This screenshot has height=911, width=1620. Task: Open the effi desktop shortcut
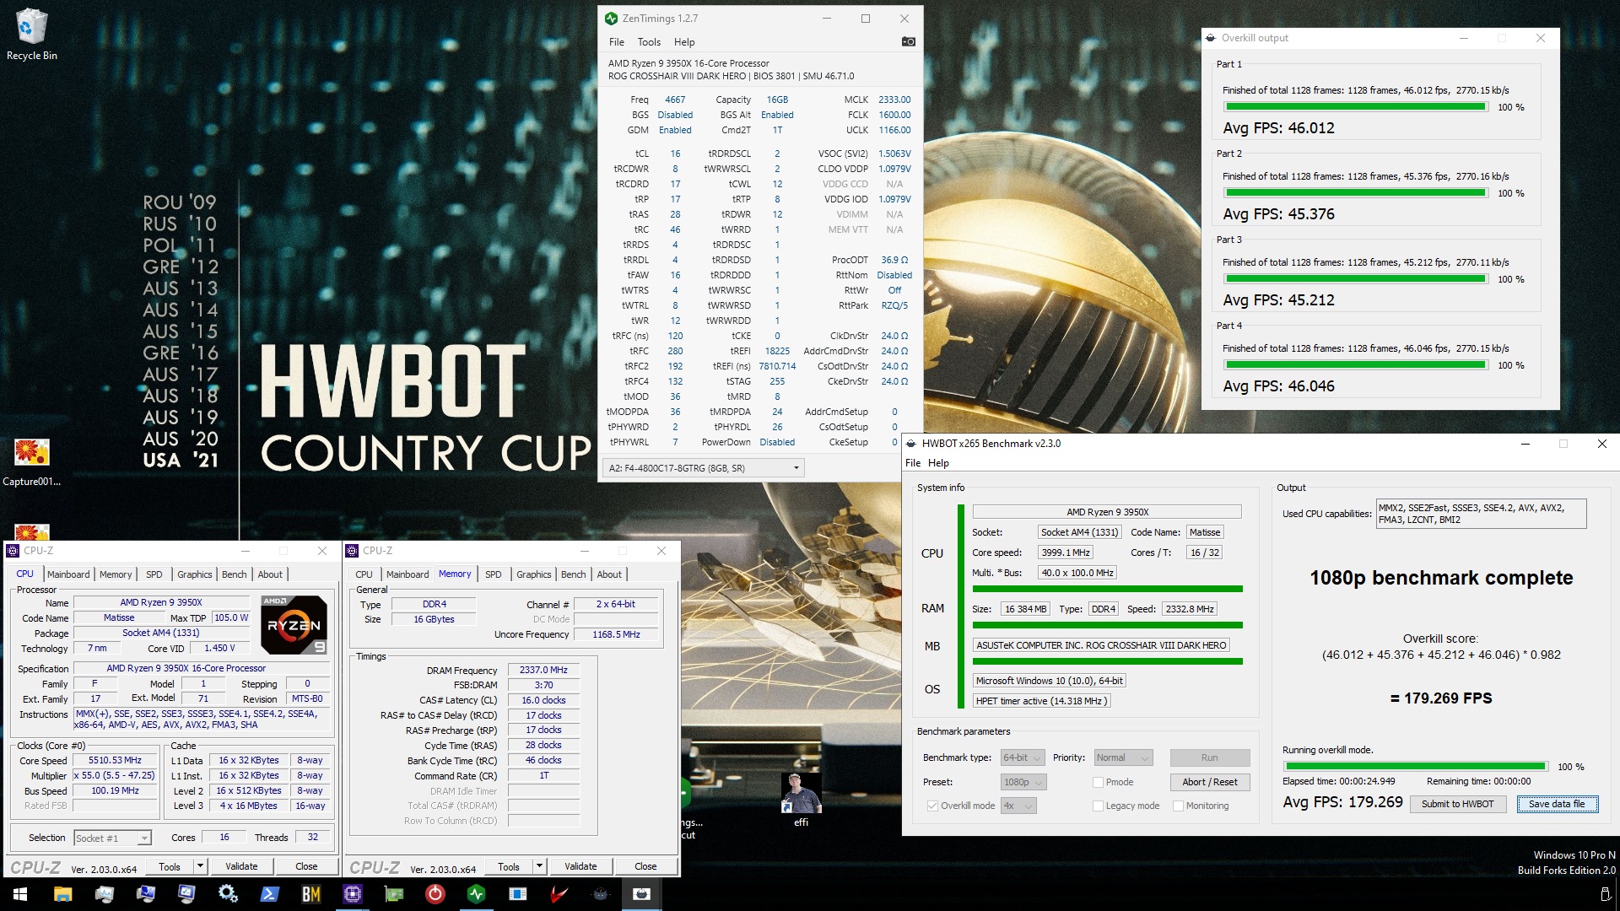(801, 799)
